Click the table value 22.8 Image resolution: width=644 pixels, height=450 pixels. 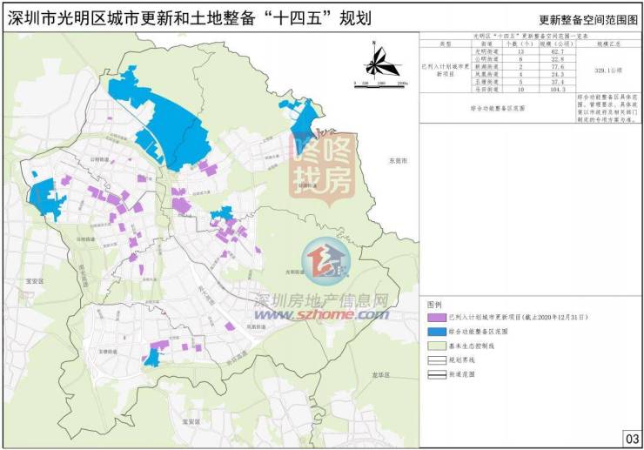[557, 59]
